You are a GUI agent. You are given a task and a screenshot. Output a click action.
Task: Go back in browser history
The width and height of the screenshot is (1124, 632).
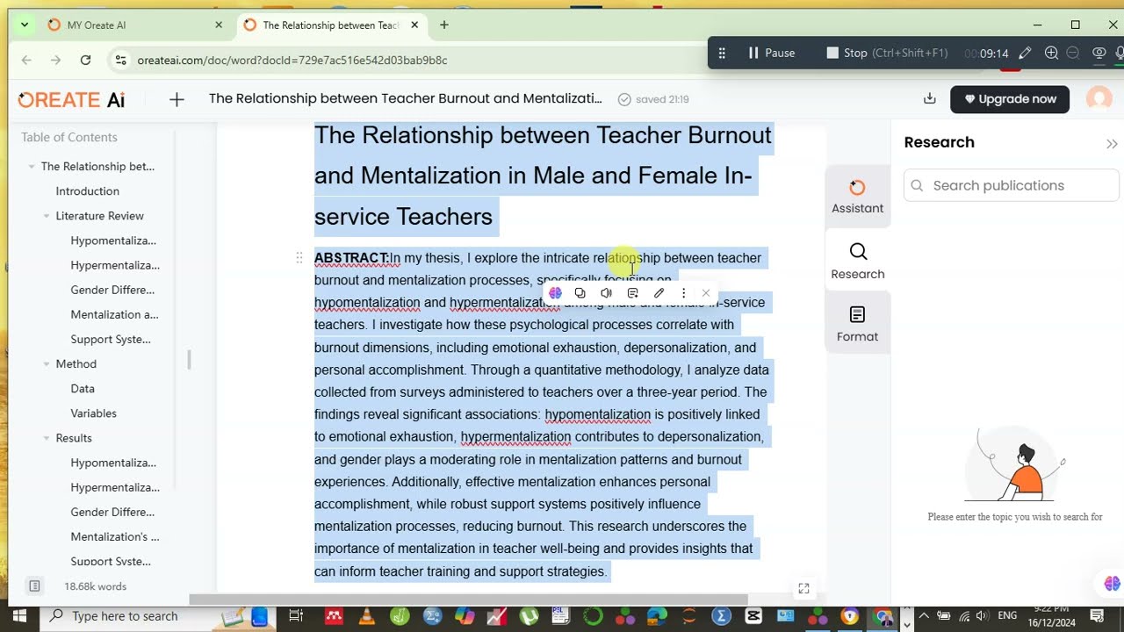26,61
